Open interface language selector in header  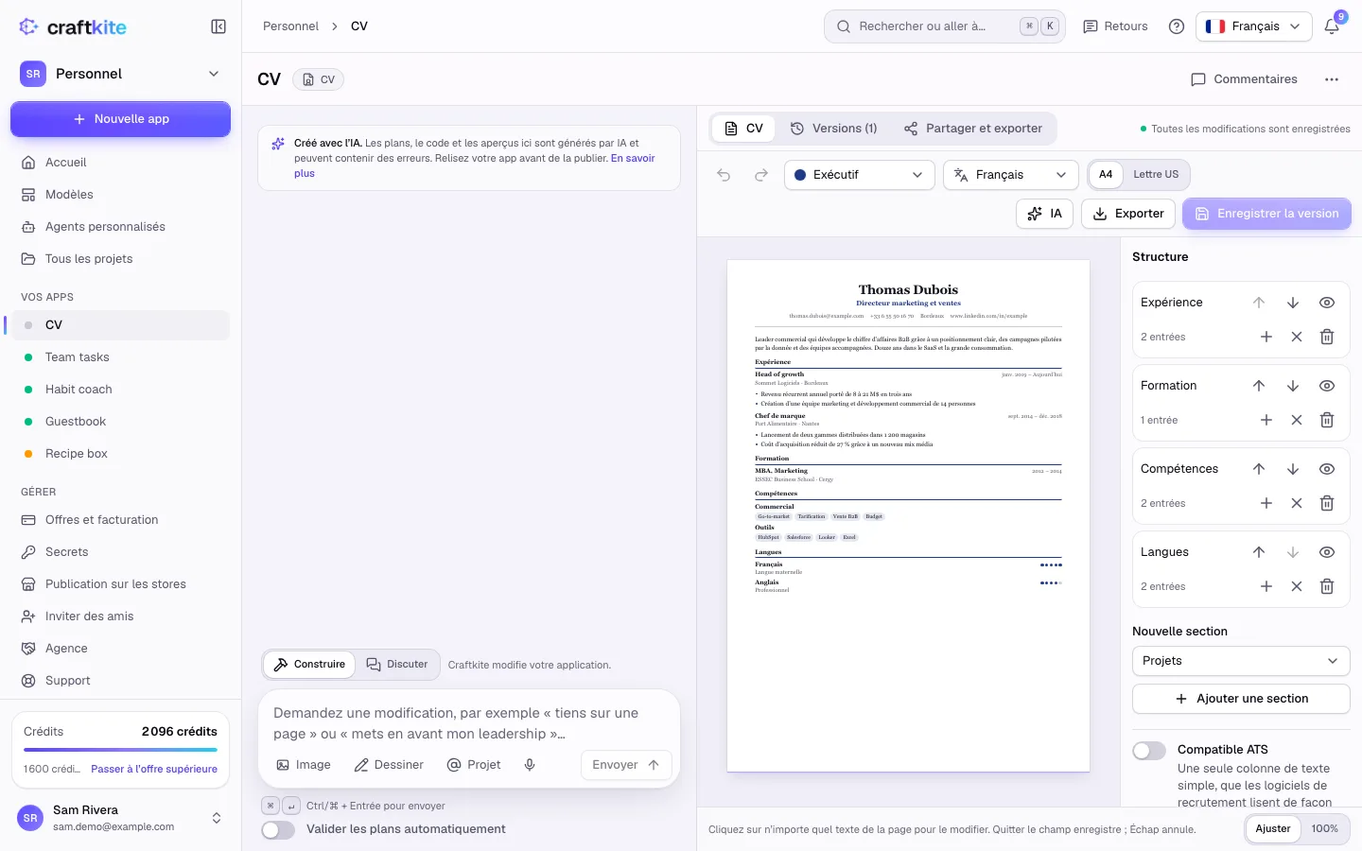point(1254,26)
